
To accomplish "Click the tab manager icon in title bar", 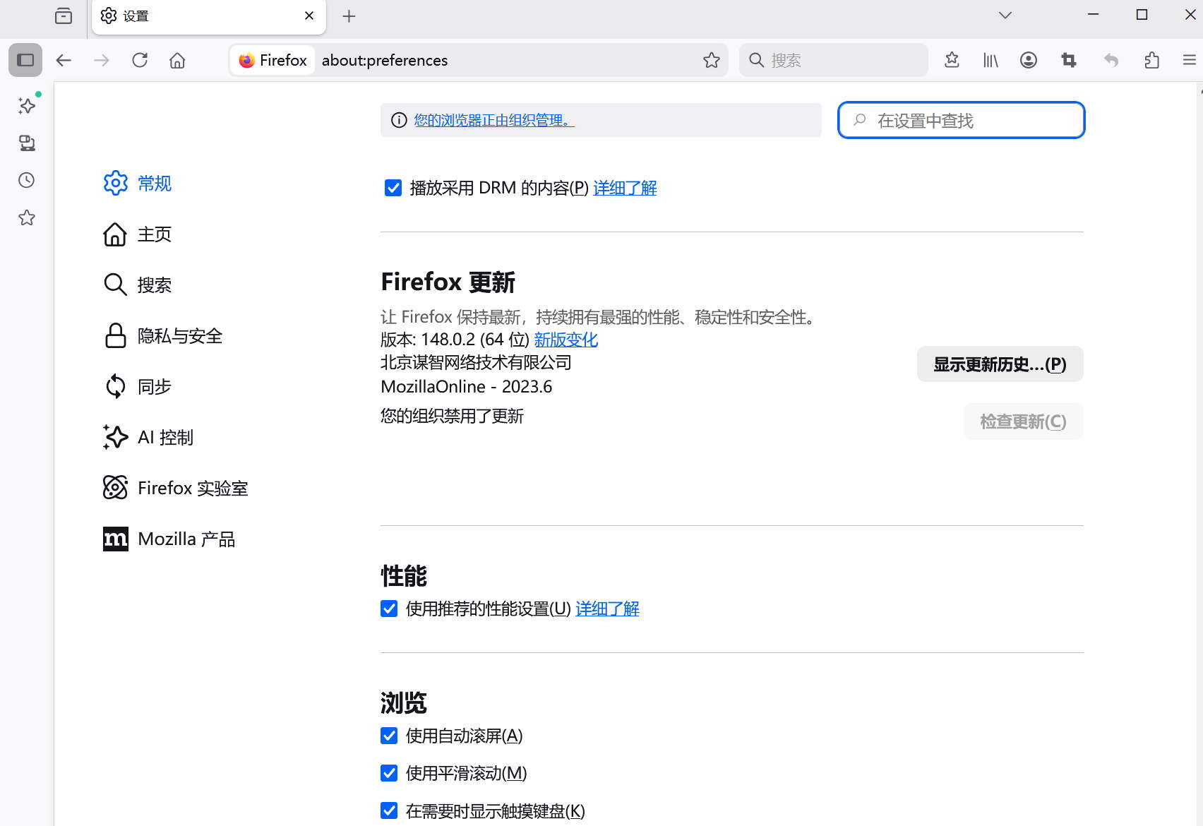I will pyautogui.click(x=64, y=16).
